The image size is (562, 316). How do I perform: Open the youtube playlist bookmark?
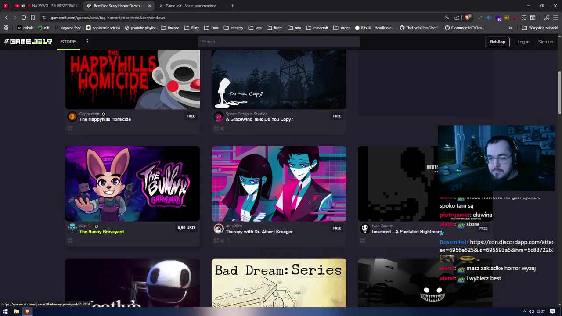click(x=140, y=28)
